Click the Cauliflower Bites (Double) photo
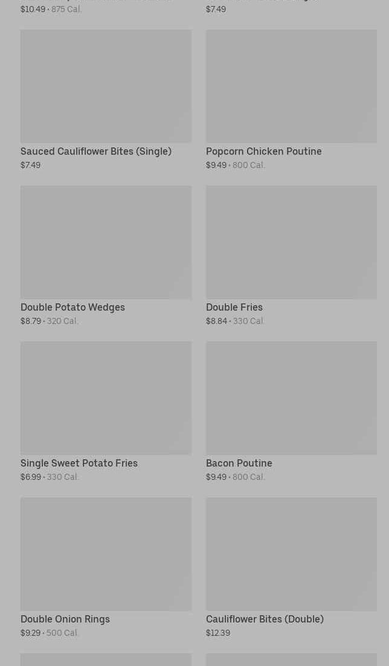This screenshot has width=389, height=666. click(291, 554)
